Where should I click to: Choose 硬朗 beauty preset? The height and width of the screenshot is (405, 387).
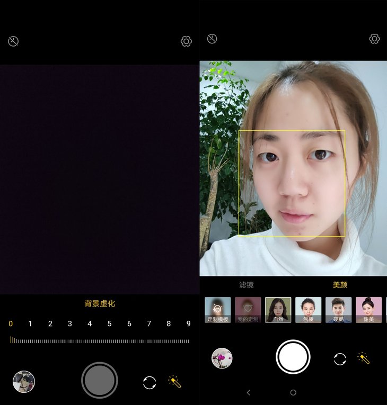pyautogui.click(x=338, y=310)
